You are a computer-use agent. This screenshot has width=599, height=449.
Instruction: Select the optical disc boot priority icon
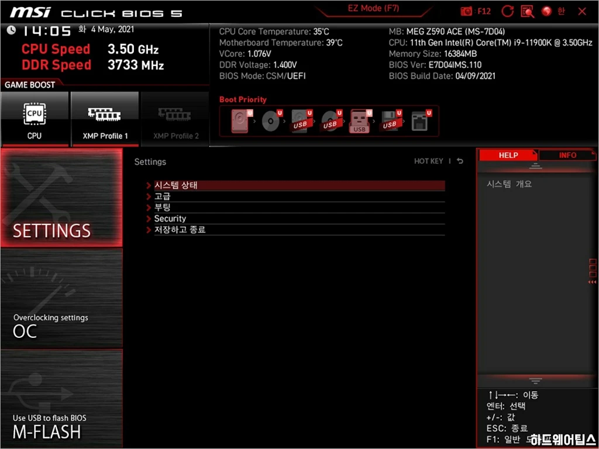tap(272, 121)
